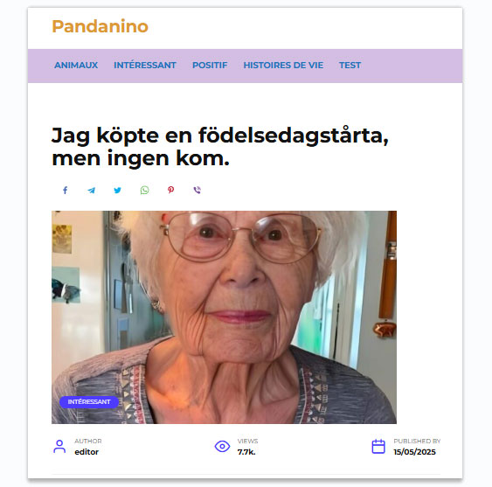Viewport: 492px width, 487px height.
Task: Select the TEST menu item
Action: point(350,66)
